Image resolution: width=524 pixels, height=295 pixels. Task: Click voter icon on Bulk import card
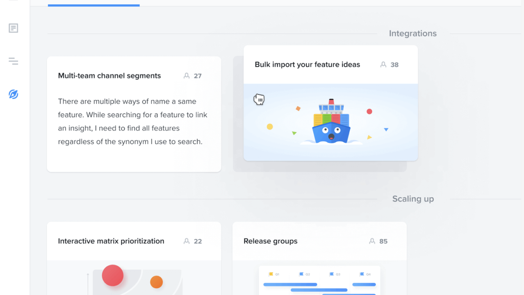(x=383, y=65)
